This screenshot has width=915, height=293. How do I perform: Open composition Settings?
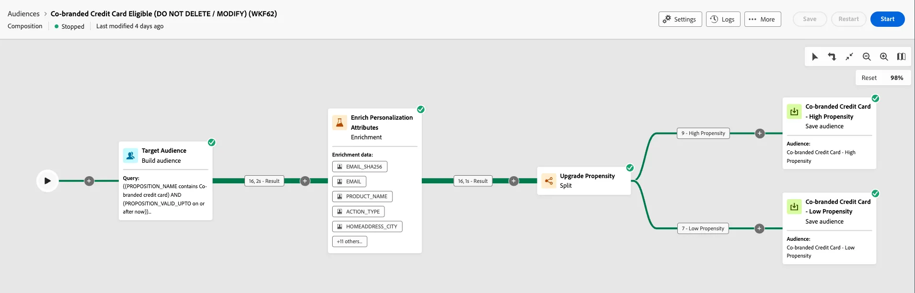680,19
